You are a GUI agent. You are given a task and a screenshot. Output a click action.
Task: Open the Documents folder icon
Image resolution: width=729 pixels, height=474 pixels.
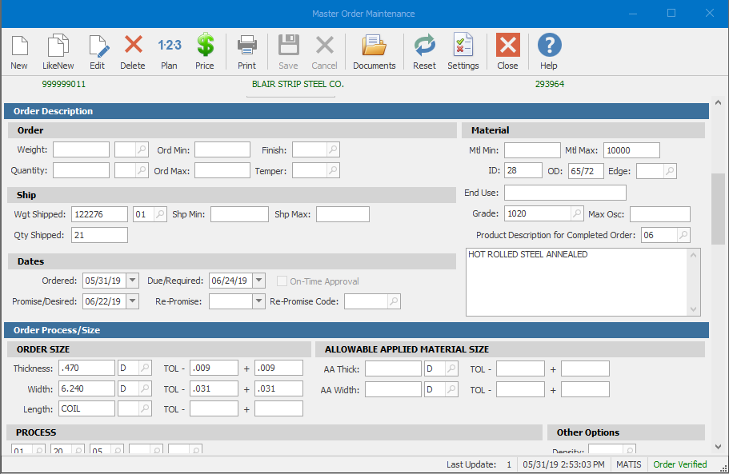(x=374, y=52)
